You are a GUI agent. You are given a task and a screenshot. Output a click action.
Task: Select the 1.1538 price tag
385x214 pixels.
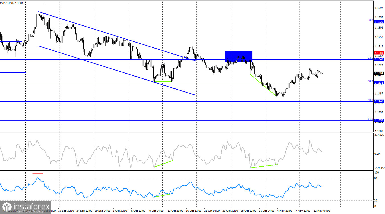click(x=378, y=83)
